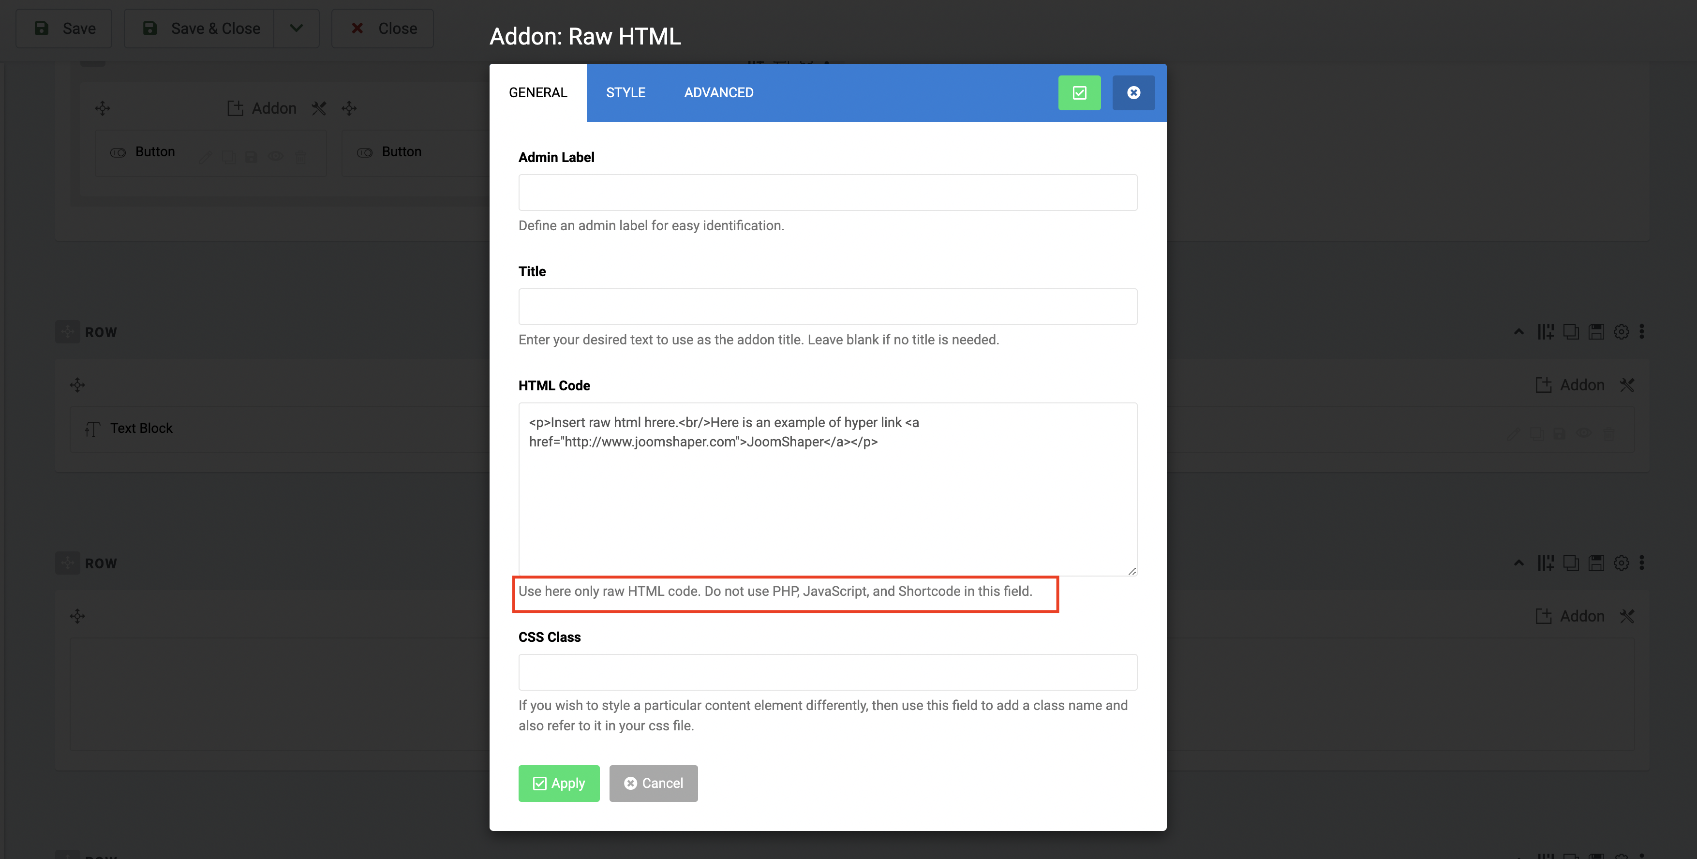Click the grey Cancel button
The image size is (1697, 859).
[653, 783]
